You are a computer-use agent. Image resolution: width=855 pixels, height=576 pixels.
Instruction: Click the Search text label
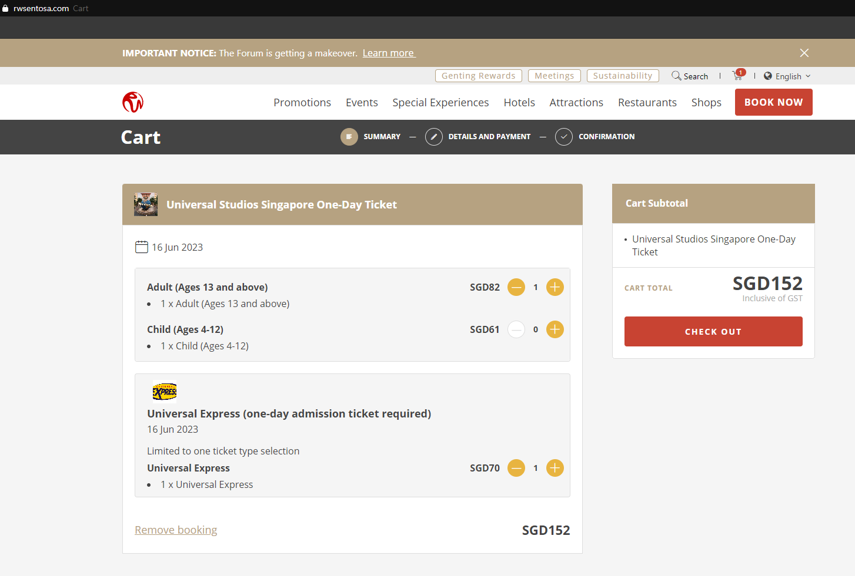(x=696, y=76)
